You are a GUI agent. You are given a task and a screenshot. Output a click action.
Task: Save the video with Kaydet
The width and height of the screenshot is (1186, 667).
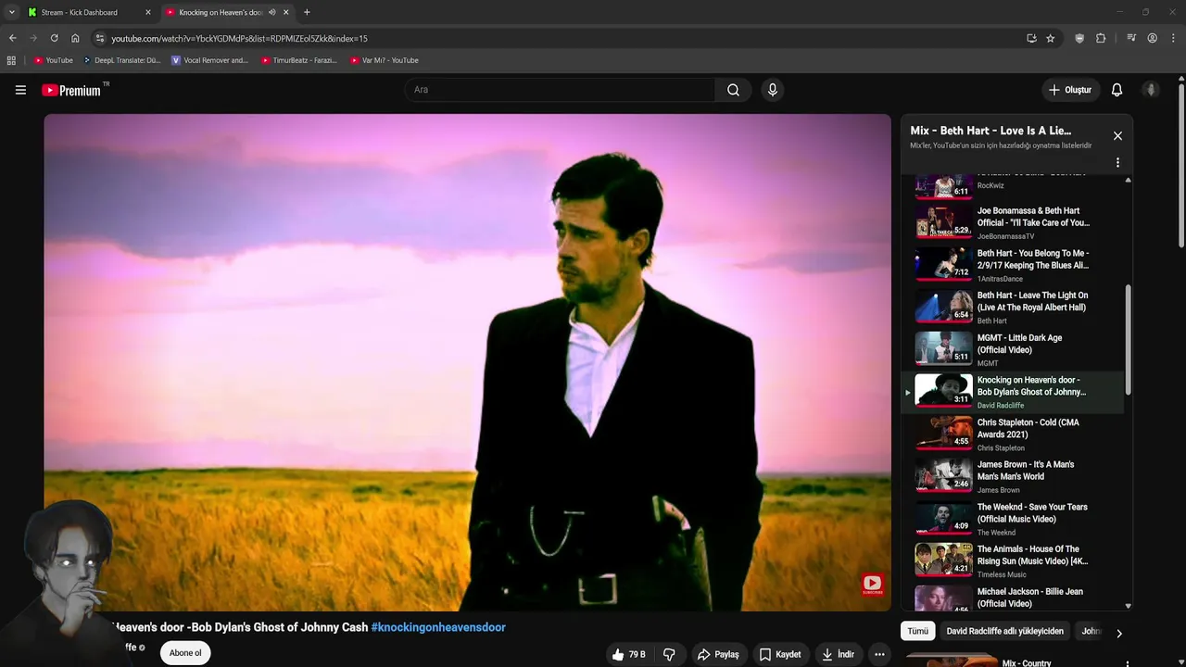click(x=780, y=654)
